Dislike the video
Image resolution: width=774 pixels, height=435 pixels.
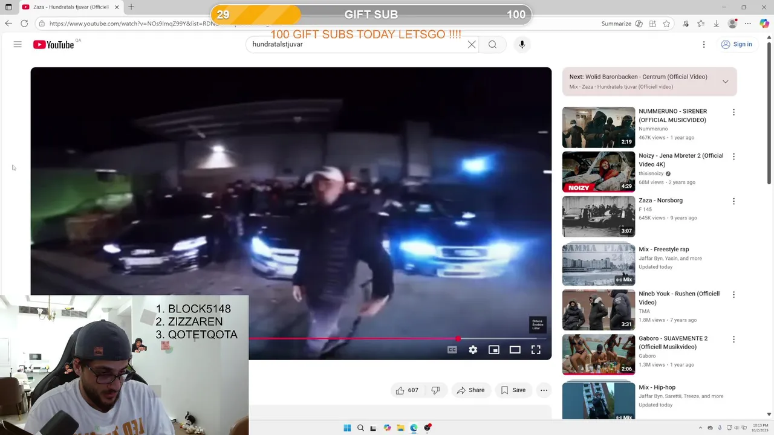coord(435,390)
